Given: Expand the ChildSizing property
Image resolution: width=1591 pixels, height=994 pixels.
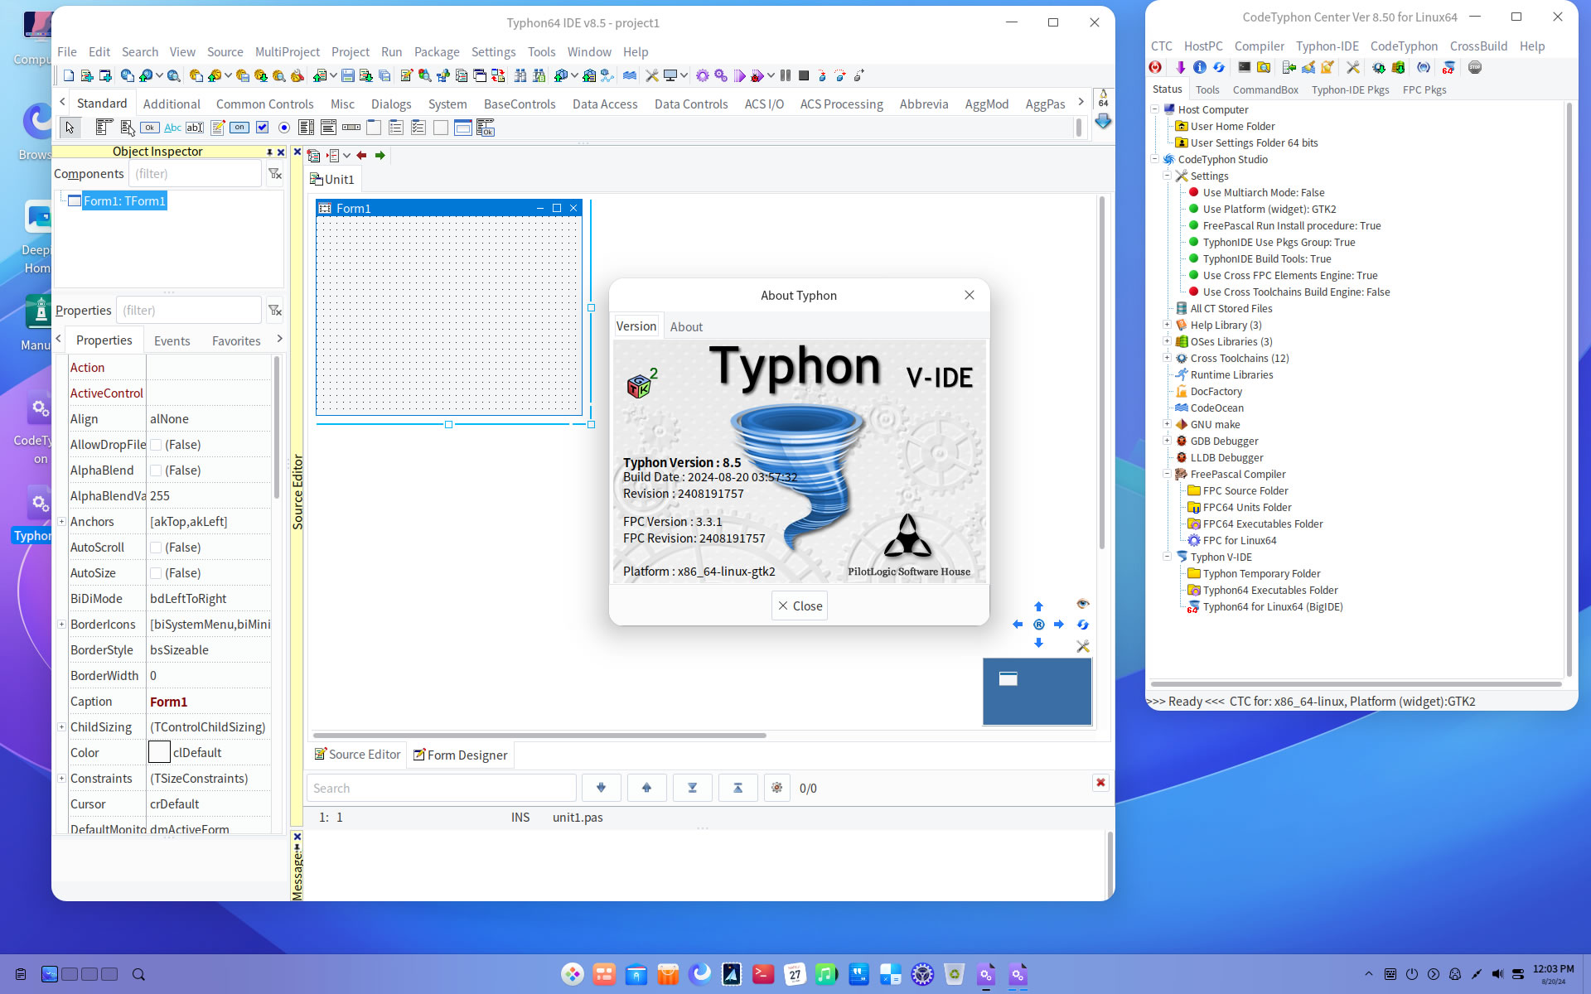Looking at the screenshot, I should 61,727.
